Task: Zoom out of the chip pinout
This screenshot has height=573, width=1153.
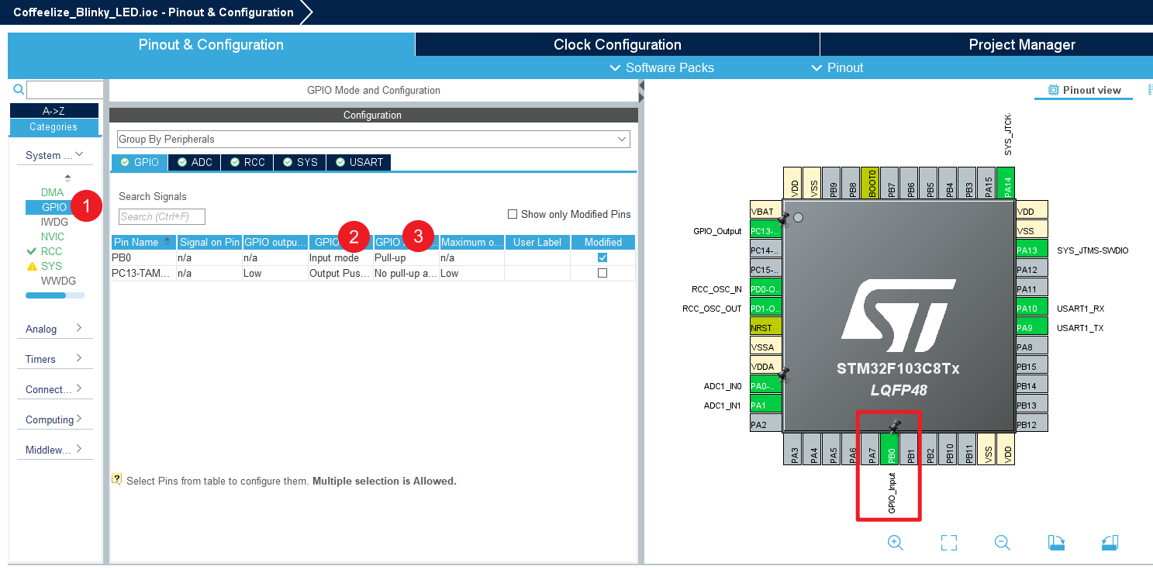Action: click(1002, 543)
